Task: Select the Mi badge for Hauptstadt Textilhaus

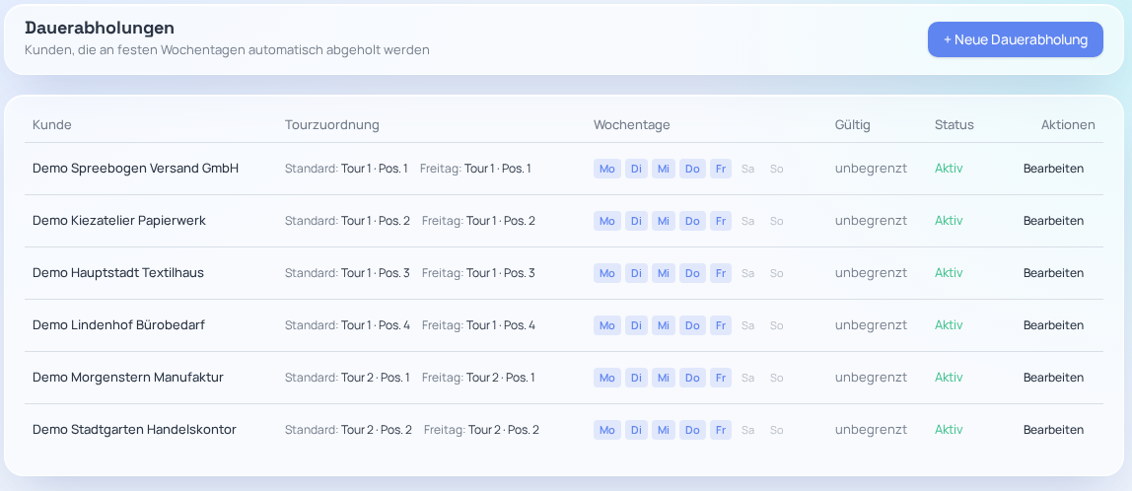Action: tap(664, 273)
